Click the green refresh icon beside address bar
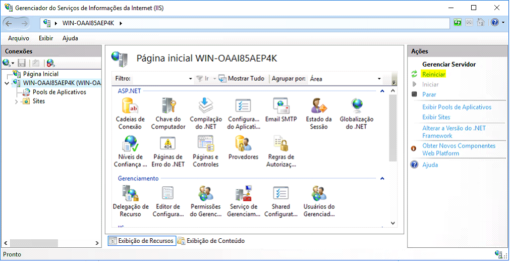This screenshot has width=510, height=262. point(458,23)
